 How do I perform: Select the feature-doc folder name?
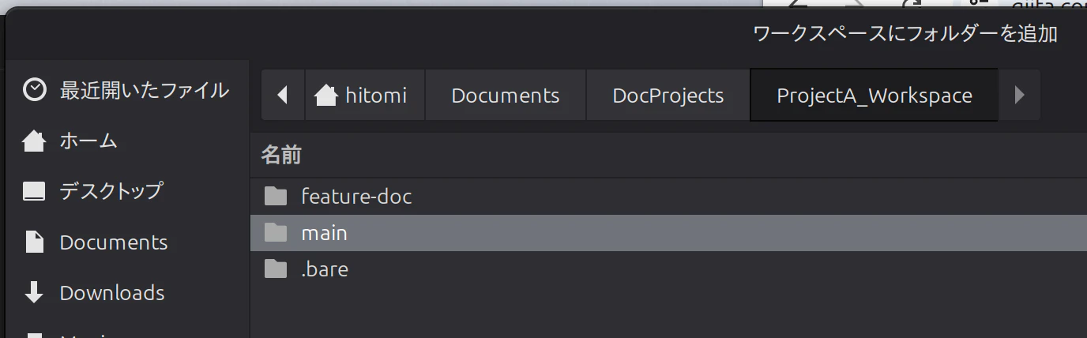click(x=356, y=196)
